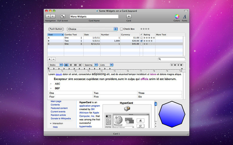Select the center tab stop diamond icon
This screenshot has height=145, width=233.
175,65
